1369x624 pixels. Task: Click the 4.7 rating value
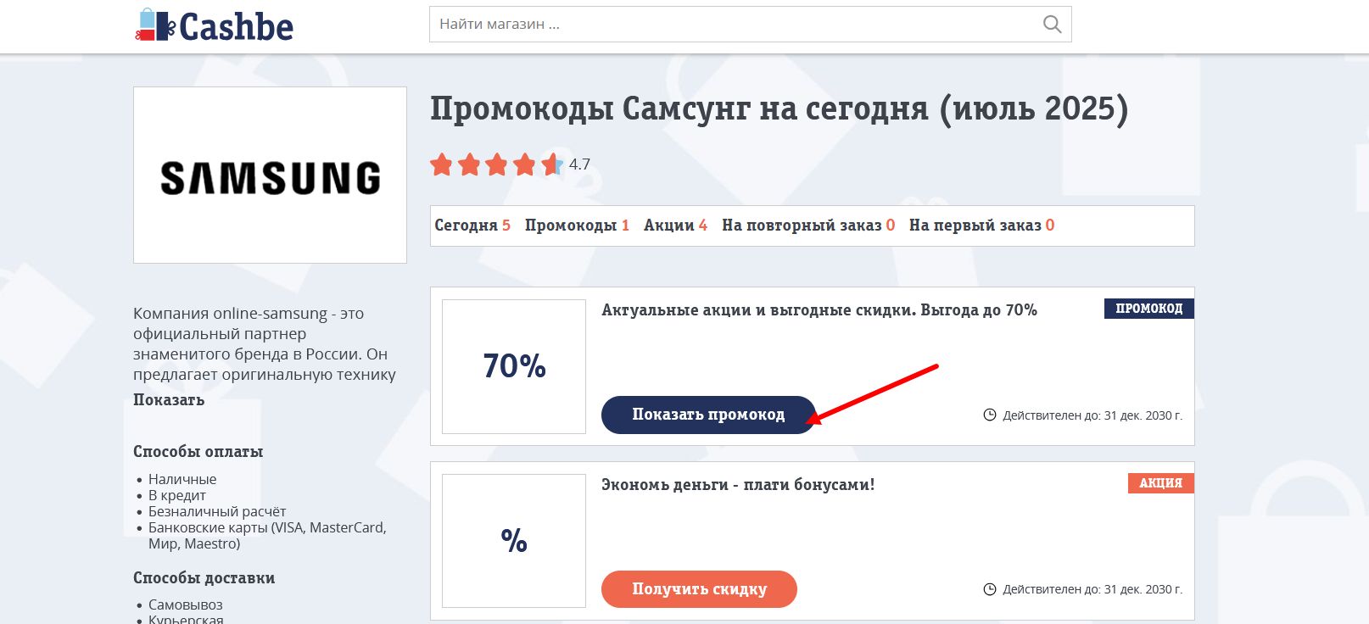[579, 164]
